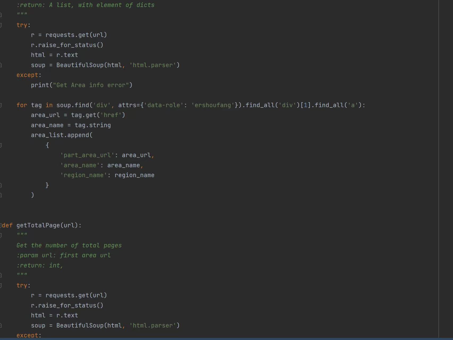The image size is (453, 340).
Task: Click the index [1] in find_all chain
Action: pos(305,105)
